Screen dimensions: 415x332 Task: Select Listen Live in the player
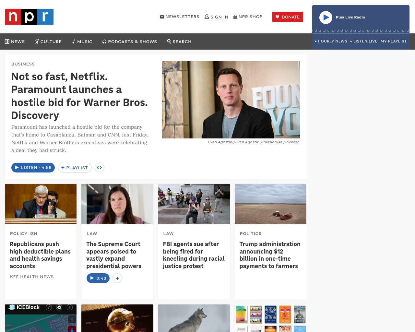(x=364, y=41)
